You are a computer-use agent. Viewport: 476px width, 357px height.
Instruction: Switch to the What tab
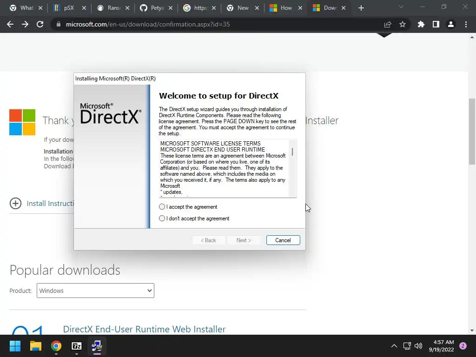[26, 8]
